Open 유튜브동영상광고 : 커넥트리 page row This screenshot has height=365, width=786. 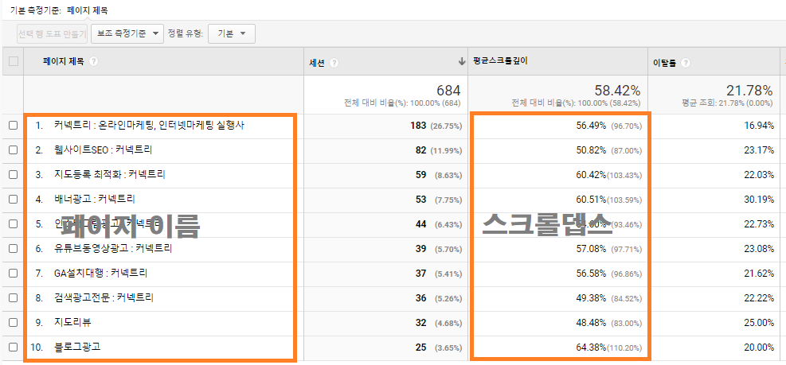tap(113, 248)
